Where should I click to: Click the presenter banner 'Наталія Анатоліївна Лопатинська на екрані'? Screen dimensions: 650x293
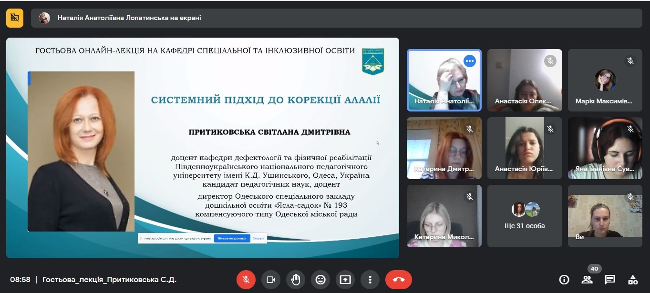(x=129, y=18)
